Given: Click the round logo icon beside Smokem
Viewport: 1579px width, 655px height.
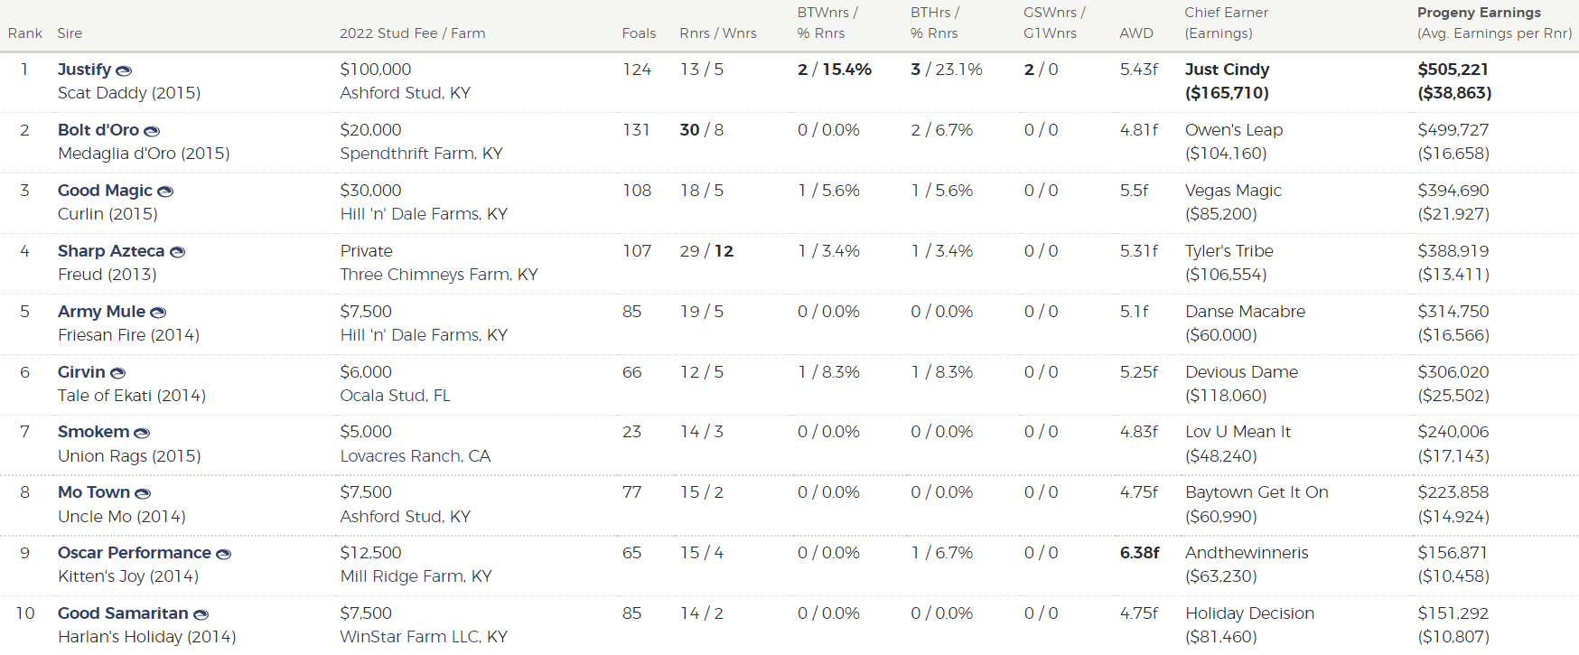Looking at the screenshot, I should click(x=142, y=433).
